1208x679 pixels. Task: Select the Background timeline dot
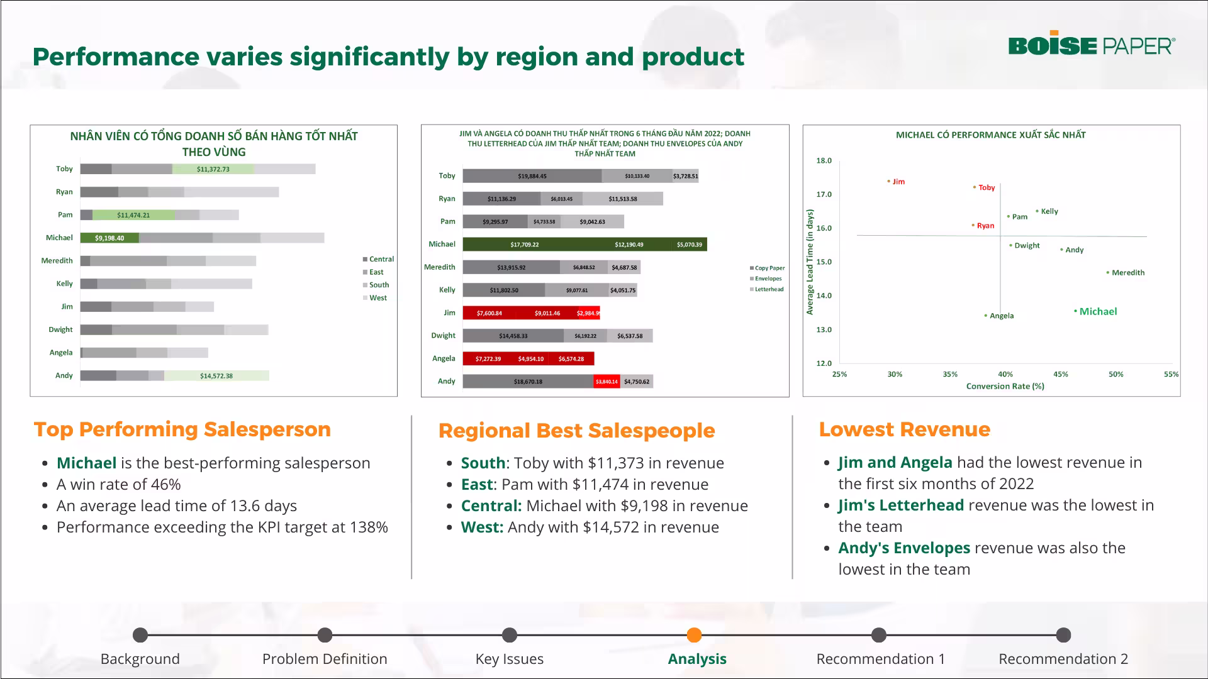coord(140,635)
